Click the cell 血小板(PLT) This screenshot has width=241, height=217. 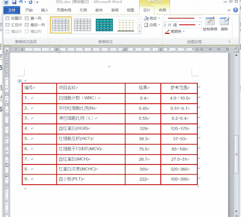(x=91, y=179)
